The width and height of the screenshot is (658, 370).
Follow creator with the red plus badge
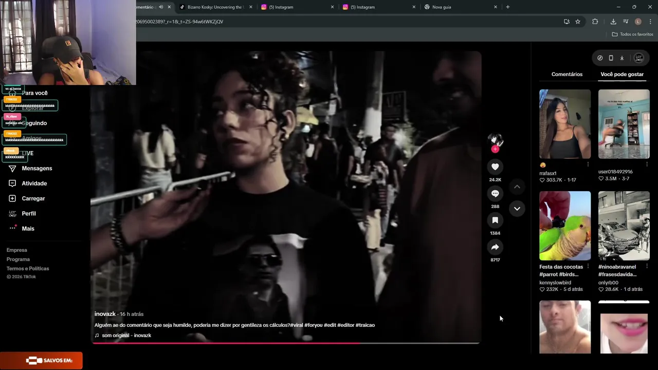pyautogui.click(x=495, y=149)
